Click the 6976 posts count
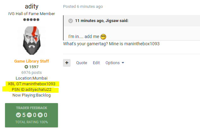This screenshot has height=133, width=200. pyautogui.click(x=31, y=72)
